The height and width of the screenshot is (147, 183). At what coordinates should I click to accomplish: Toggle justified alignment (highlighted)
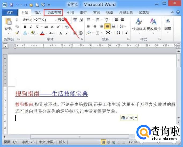click(x=107, y=26)
